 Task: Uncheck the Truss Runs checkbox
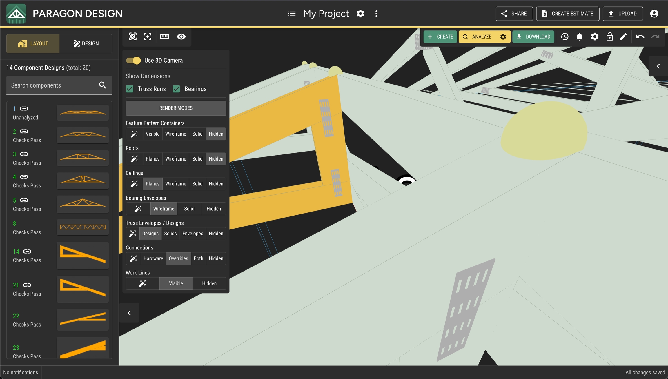(130, 89)
